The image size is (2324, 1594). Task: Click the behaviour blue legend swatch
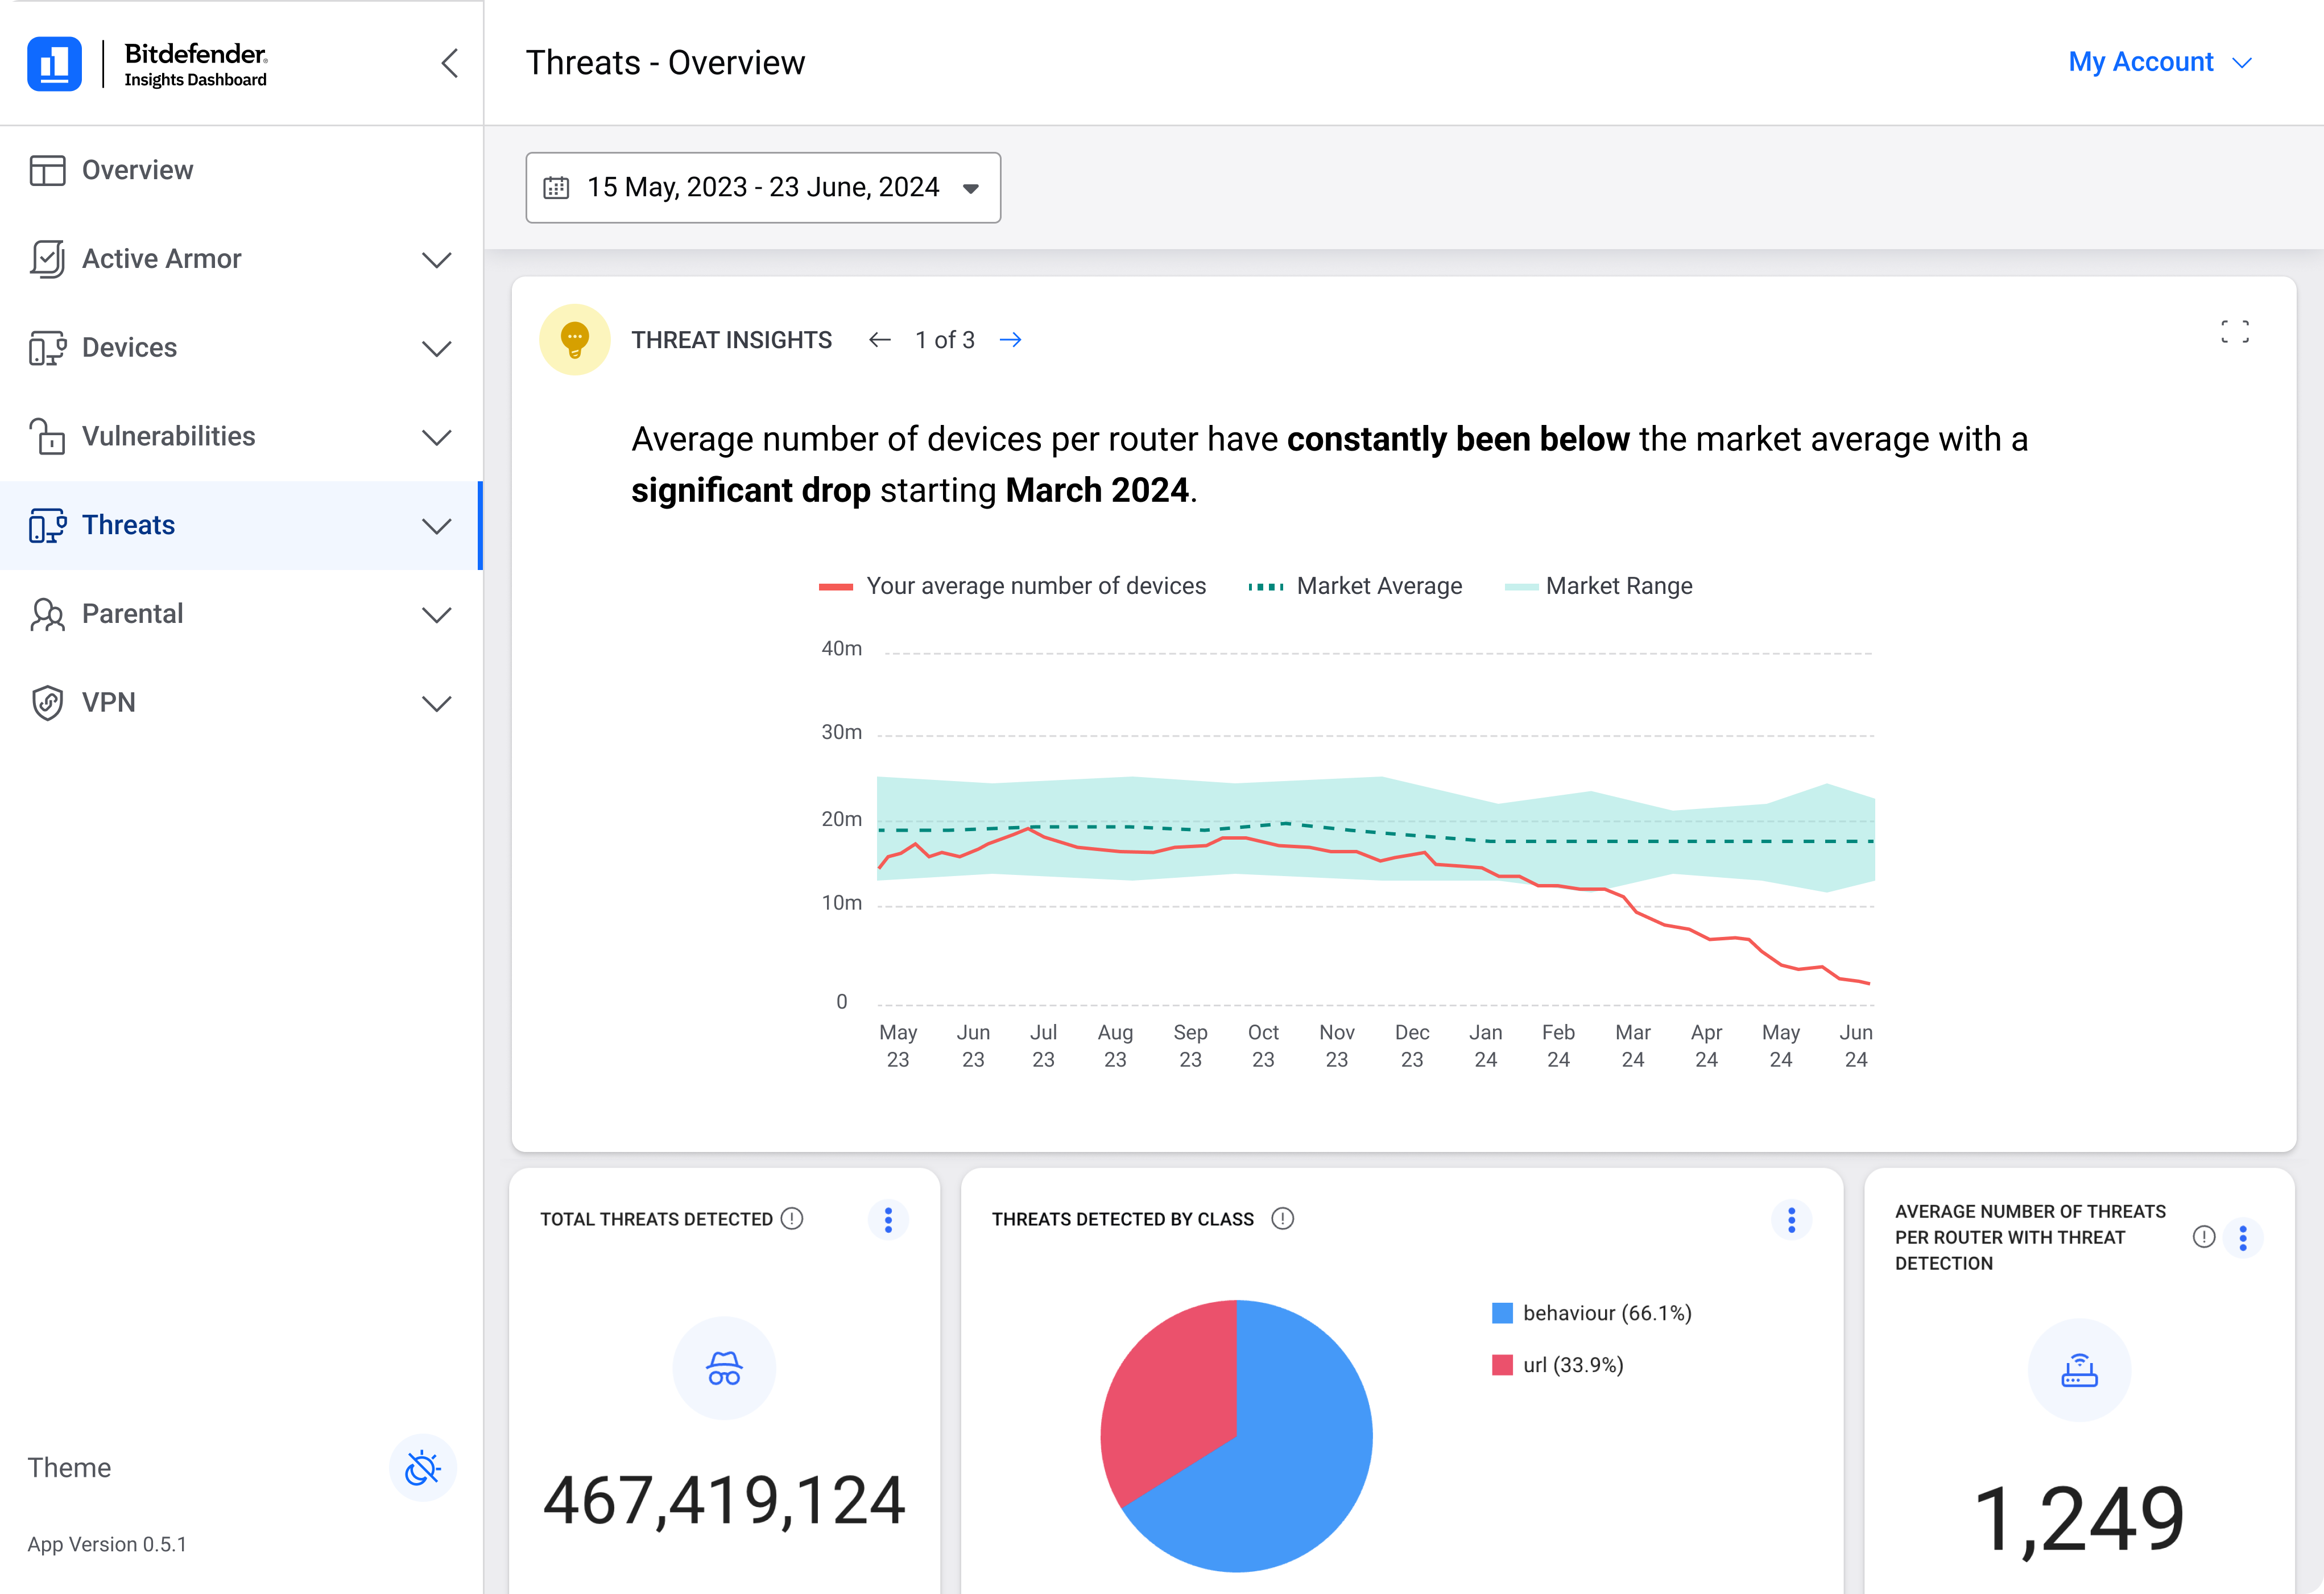(1502, 1313)
